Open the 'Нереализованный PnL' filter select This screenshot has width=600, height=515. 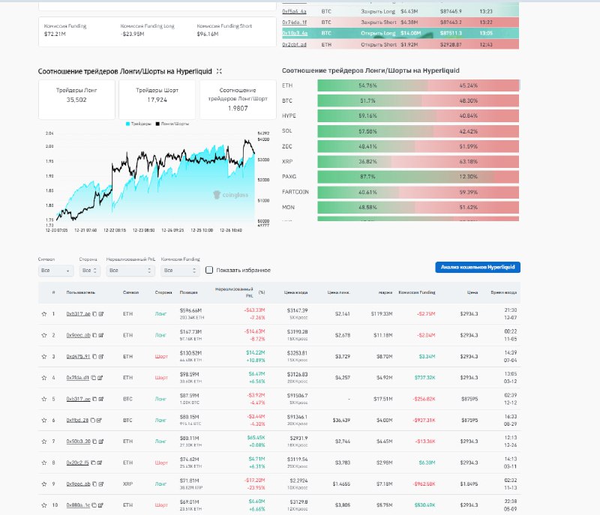[130, 270]
